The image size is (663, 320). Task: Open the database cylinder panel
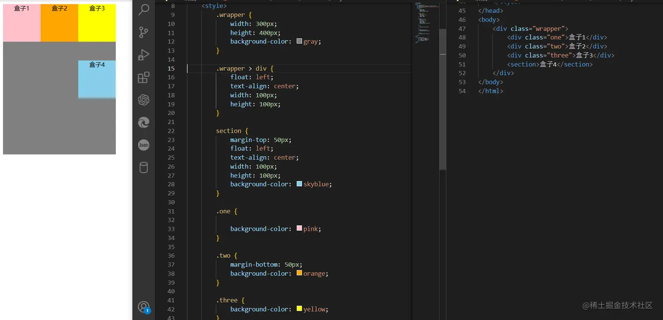coord(143,168)
